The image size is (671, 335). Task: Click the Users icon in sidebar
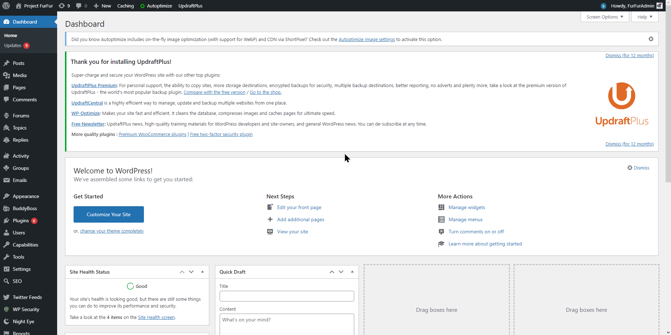(6, 233)
